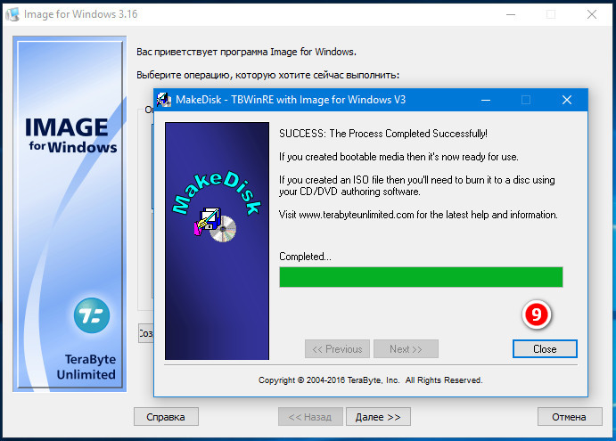
Task: Click Далее >> in Image for Windows
Action: tap(378, 417)
